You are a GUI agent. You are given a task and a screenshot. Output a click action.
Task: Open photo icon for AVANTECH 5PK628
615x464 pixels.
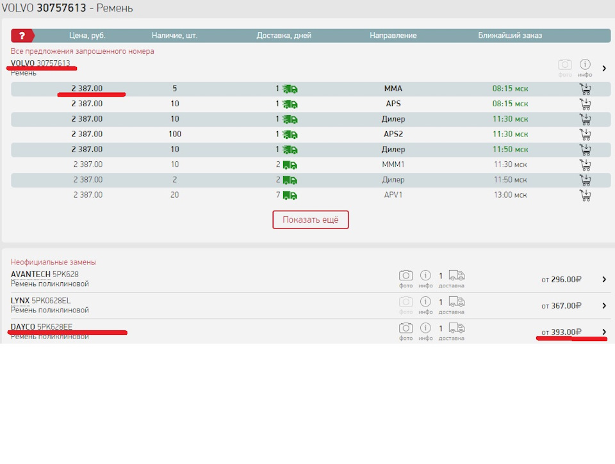[x=406, y=275]
